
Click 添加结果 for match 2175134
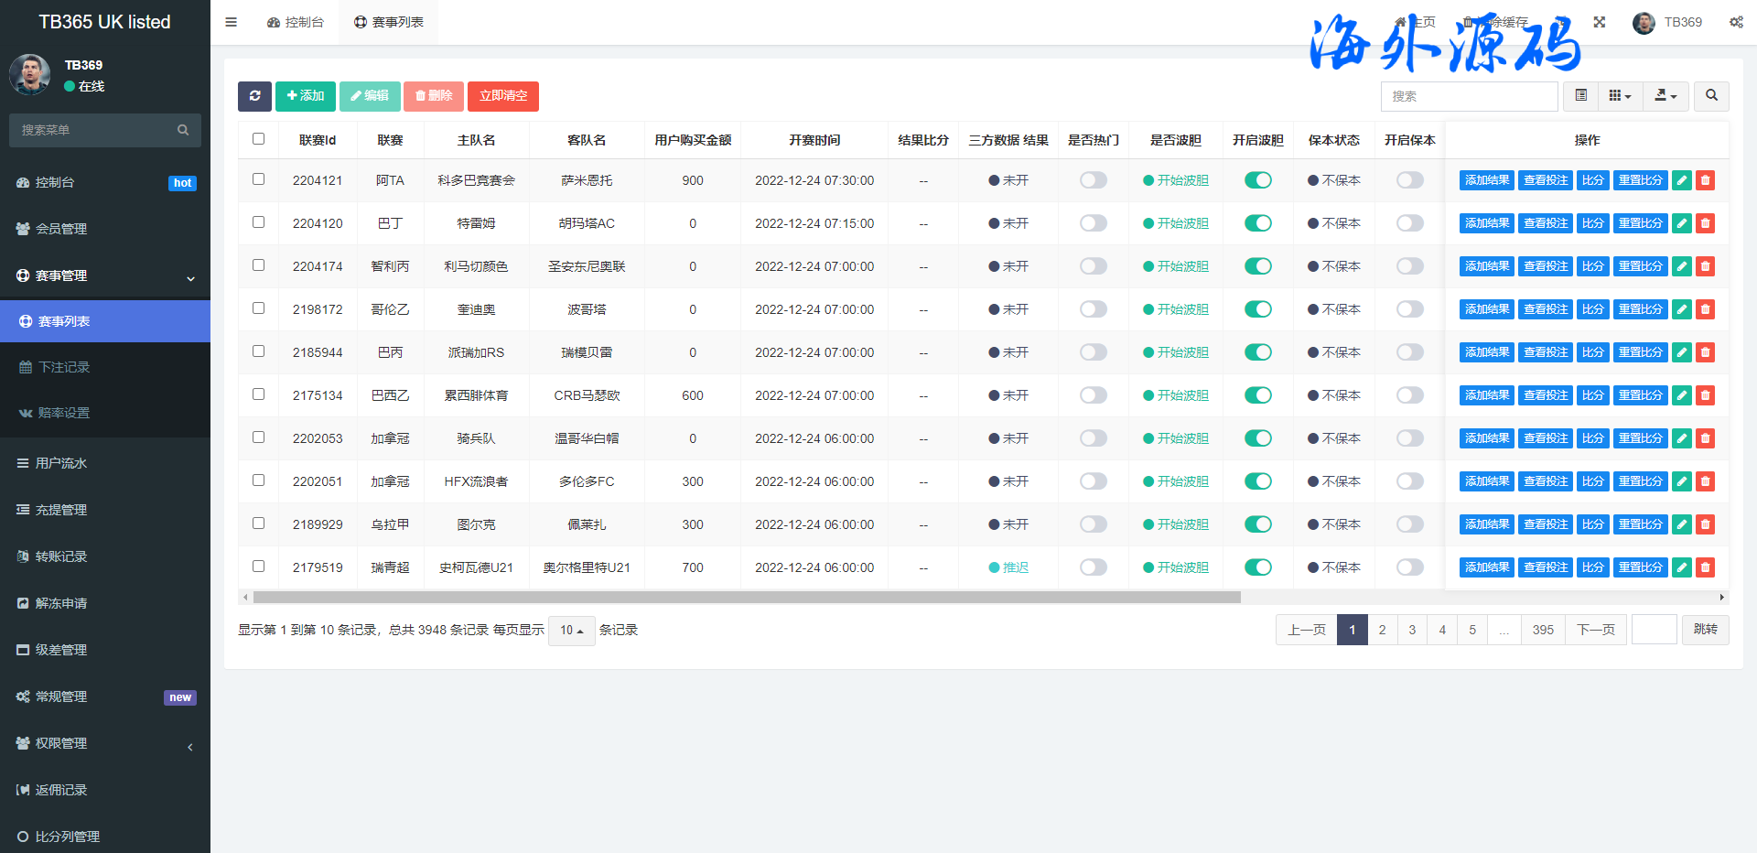tap(1486, 395)
